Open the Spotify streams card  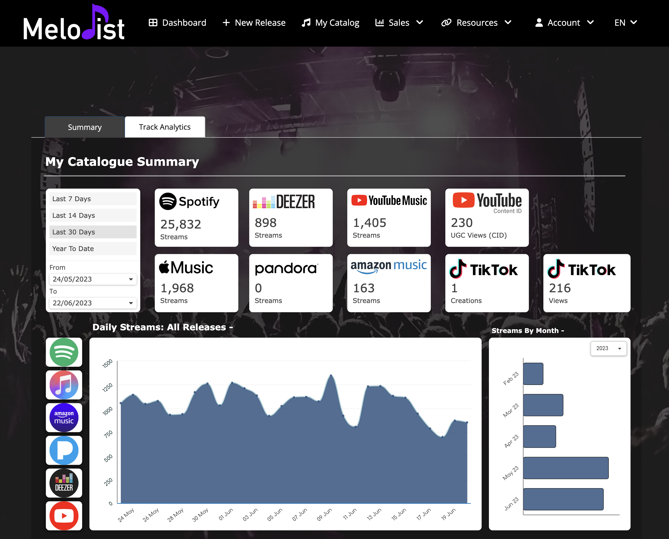(x=196, y=218)
